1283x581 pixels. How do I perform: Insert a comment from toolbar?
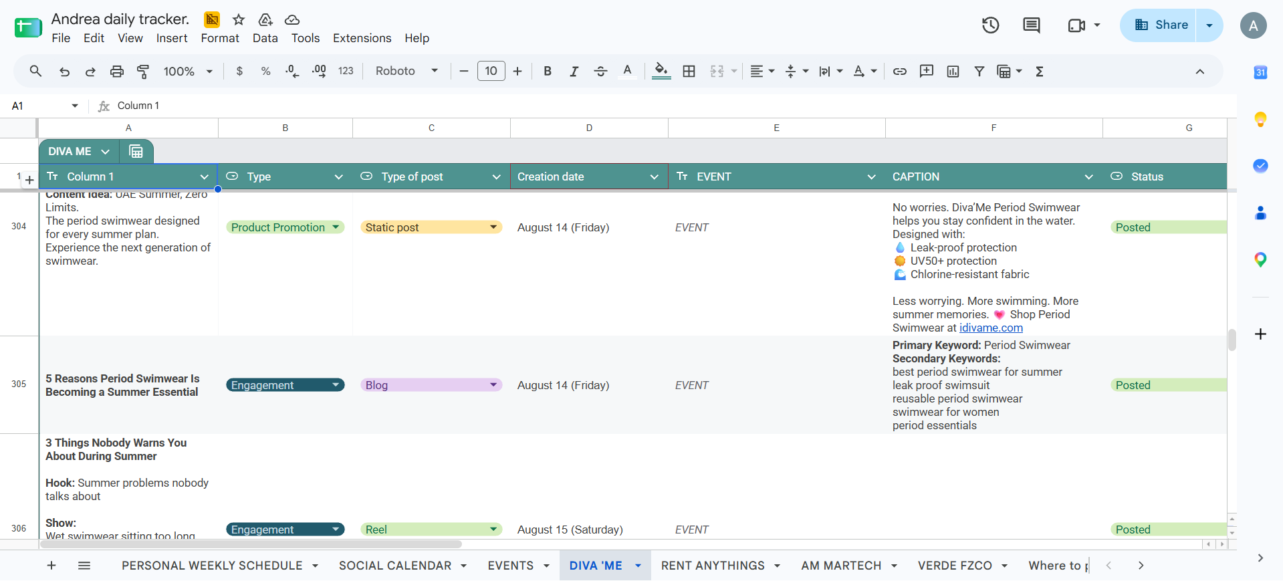(x=927, y=71)
